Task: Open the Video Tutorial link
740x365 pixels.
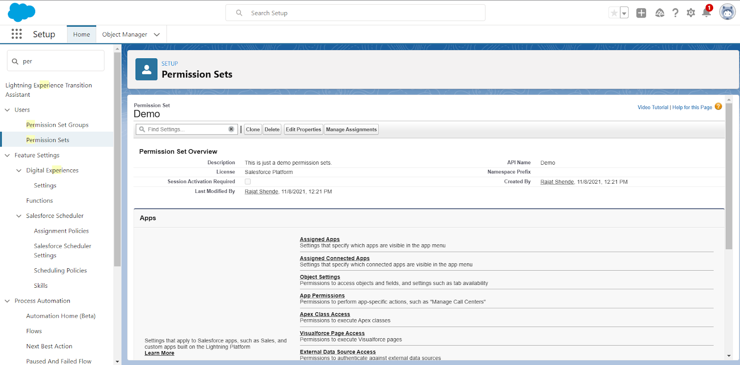Action: tap(653, 107)
